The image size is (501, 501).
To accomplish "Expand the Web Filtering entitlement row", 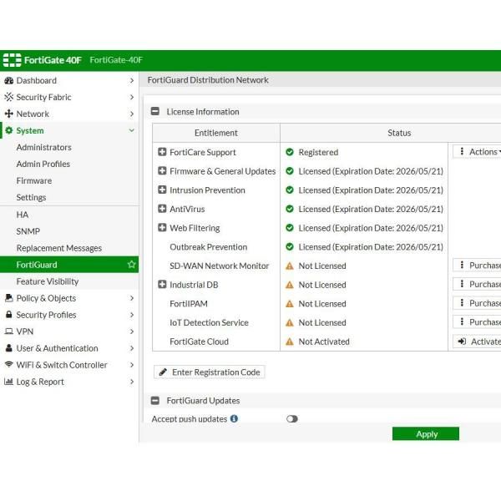I will (x=162, y=228).
